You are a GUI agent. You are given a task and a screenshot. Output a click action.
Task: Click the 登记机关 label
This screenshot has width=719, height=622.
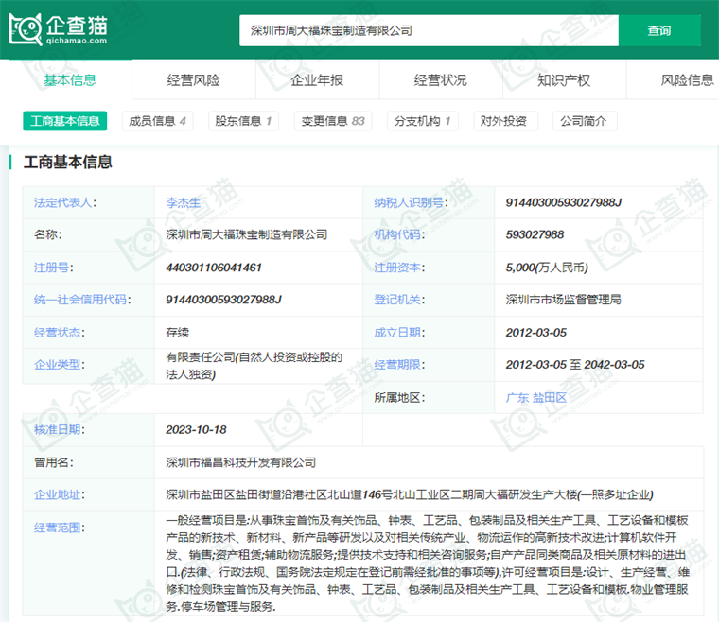pyautogui.click(x=399, y=300)
